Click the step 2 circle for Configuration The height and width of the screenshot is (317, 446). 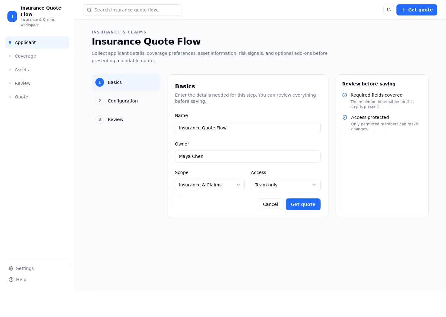[x=100, y=101]
